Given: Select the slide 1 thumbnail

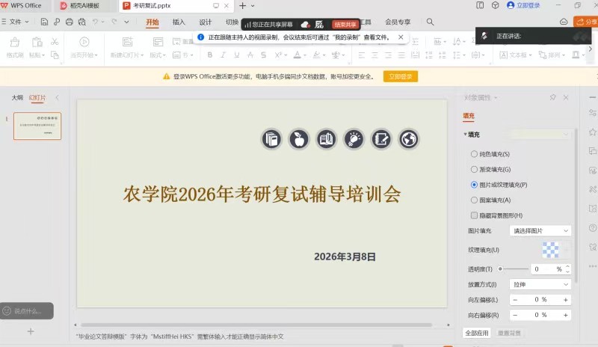Looking at the screenshot, I should [x=37, y=126].
